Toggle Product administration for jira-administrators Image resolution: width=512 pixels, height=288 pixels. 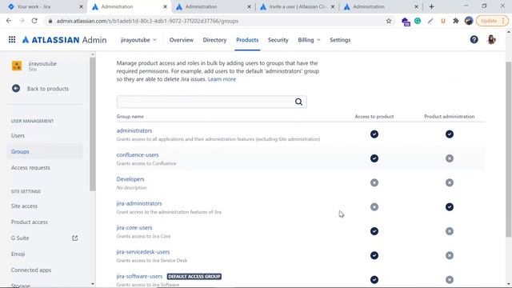[x=450, y=207]
